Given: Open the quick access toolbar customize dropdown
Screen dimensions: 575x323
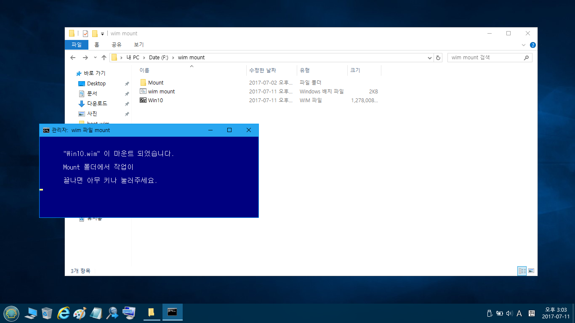Looking at the screenshot, I should pos(102,34).
